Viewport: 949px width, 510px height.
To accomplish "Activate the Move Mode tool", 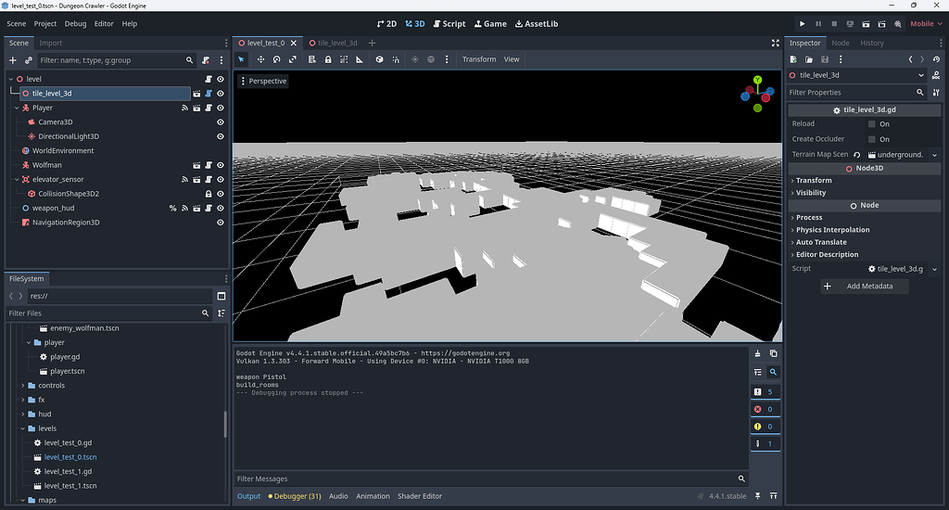I will coord(260,59).
